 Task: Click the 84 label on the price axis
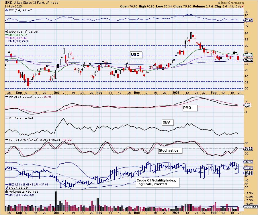[247, 33]
